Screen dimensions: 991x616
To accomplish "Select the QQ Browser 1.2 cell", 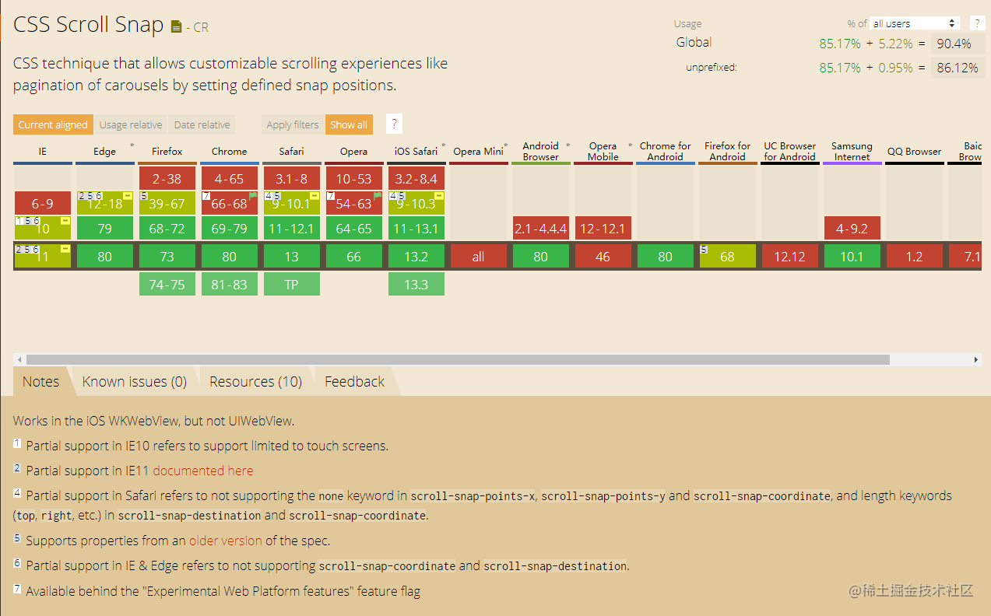I will (915, 257).
